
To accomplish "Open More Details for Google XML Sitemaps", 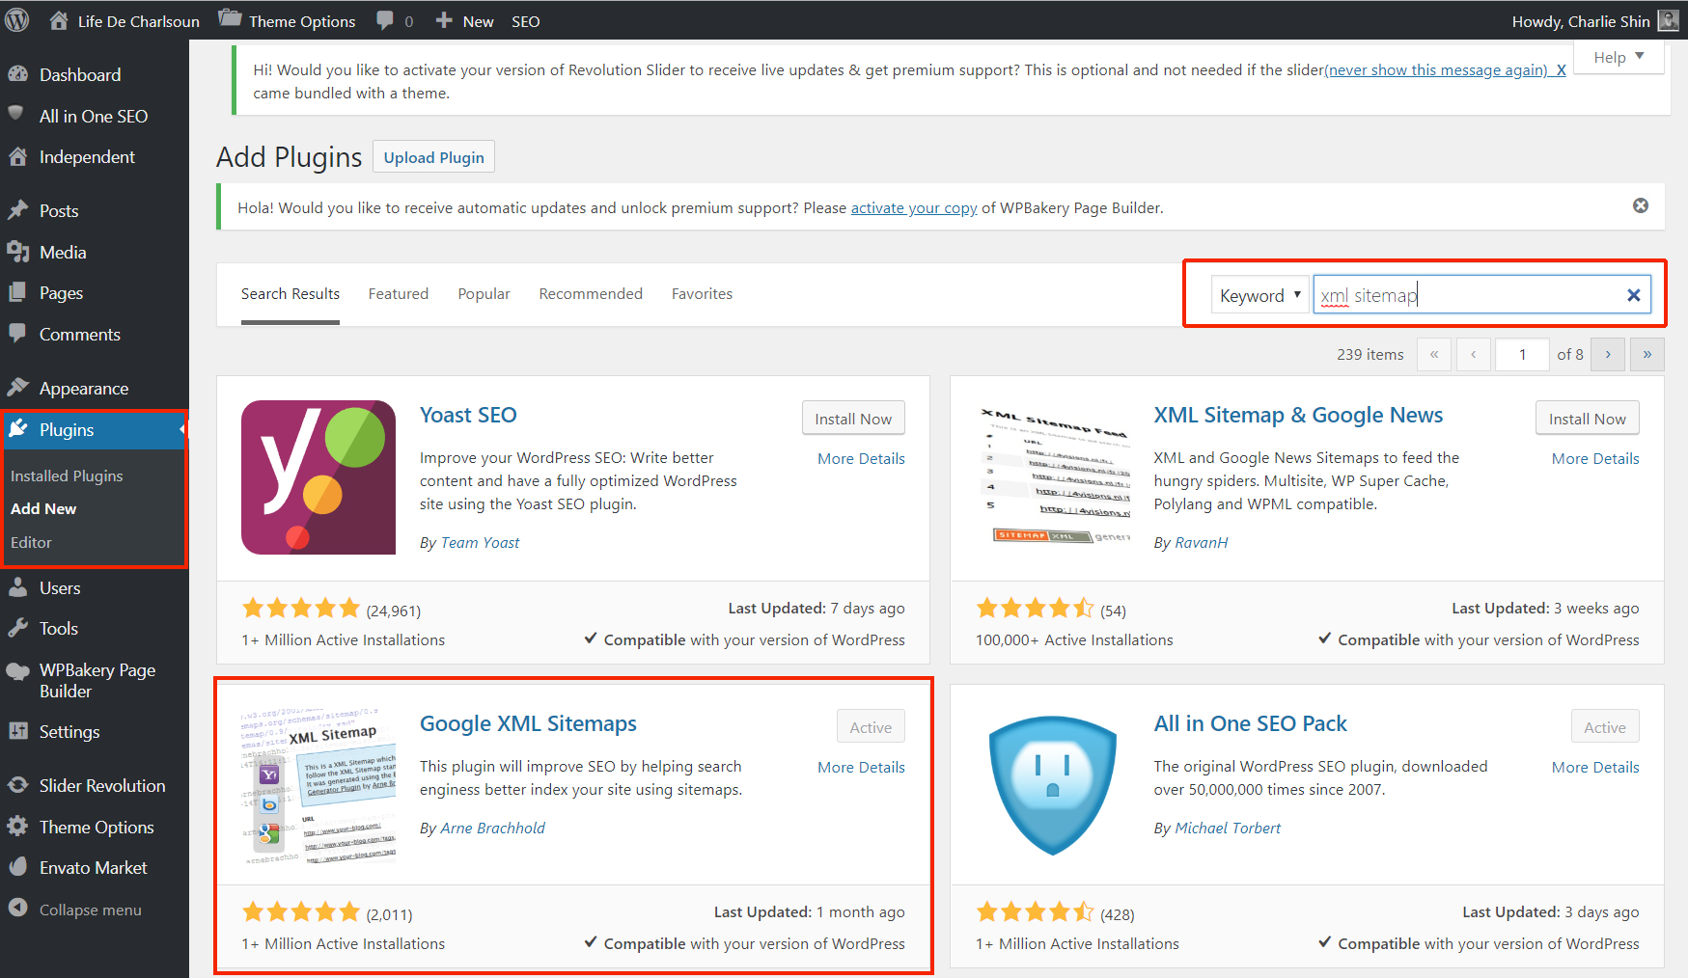I will point(861,768).
